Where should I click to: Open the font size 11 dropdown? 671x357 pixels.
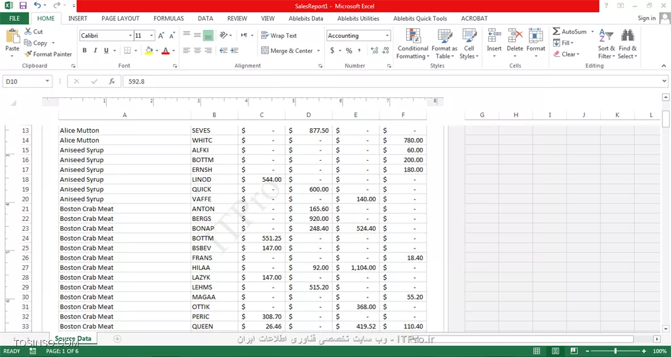tap(151, 36)
